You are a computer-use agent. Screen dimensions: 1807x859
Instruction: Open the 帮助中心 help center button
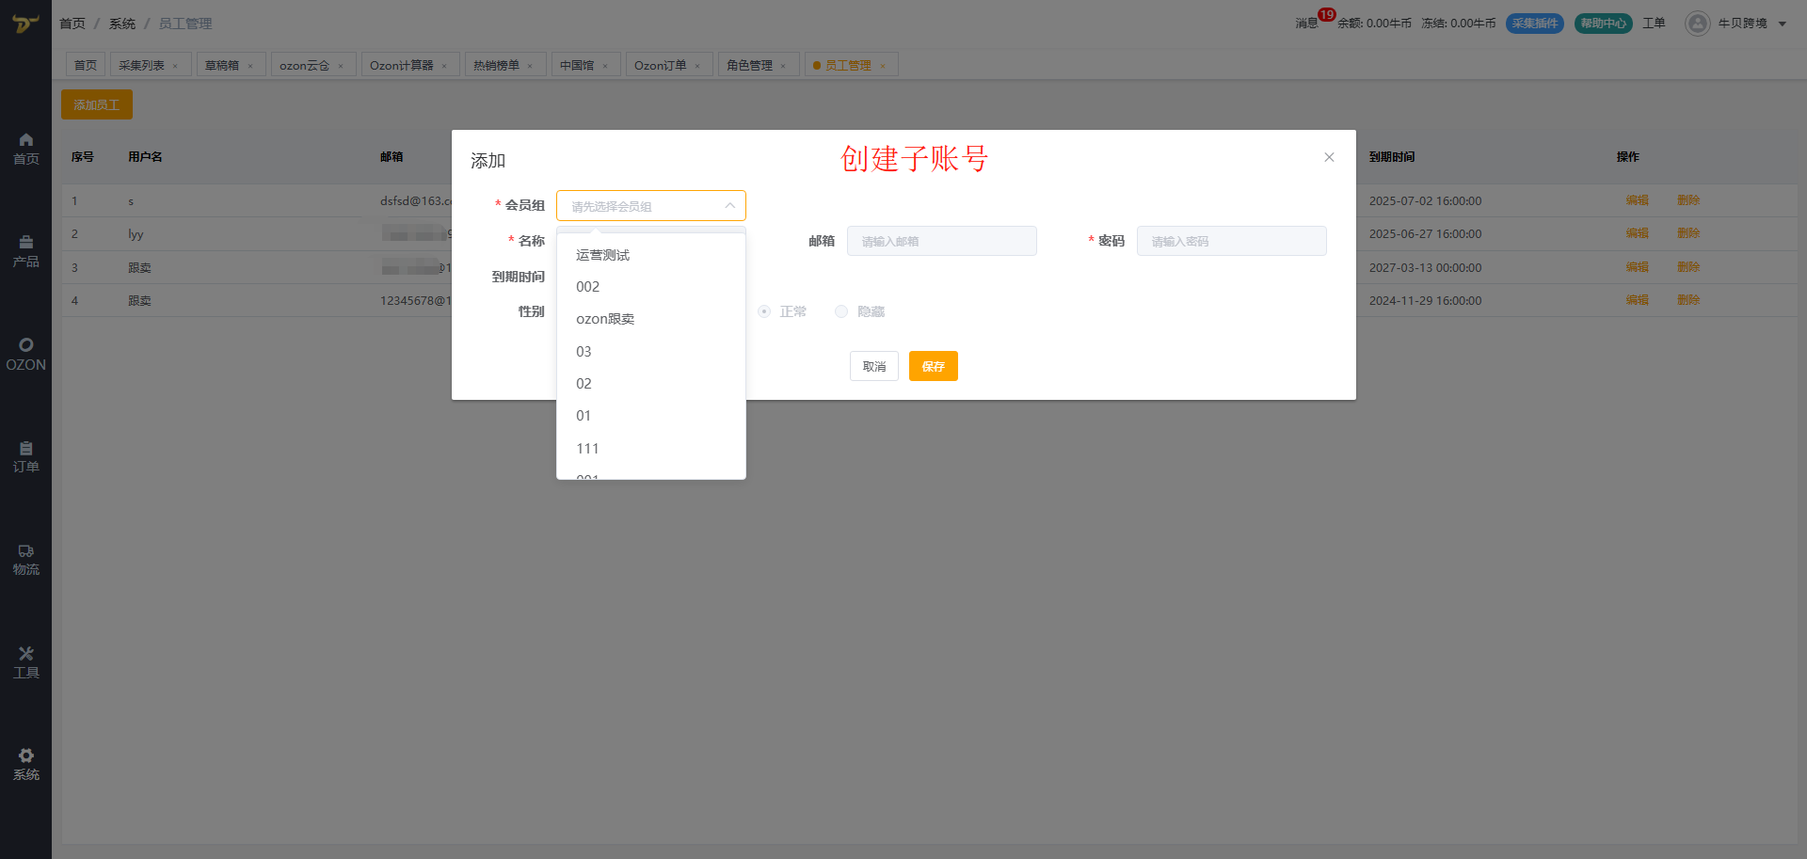[1604, 24]
